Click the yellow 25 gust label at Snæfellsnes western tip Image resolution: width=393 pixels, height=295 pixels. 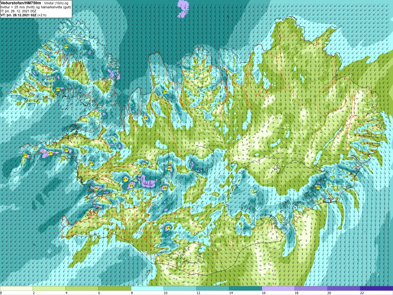pos(25,155)
